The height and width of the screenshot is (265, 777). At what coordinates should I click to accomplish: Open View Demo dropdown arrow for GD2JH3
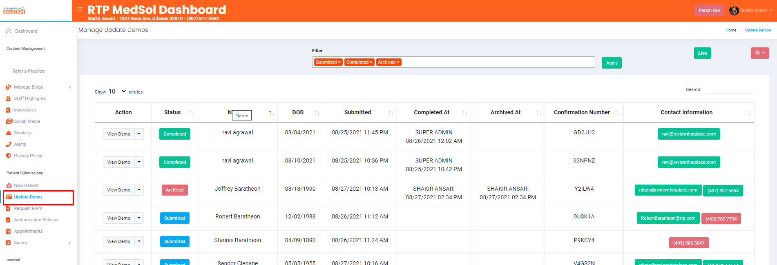tap(139, 134)
